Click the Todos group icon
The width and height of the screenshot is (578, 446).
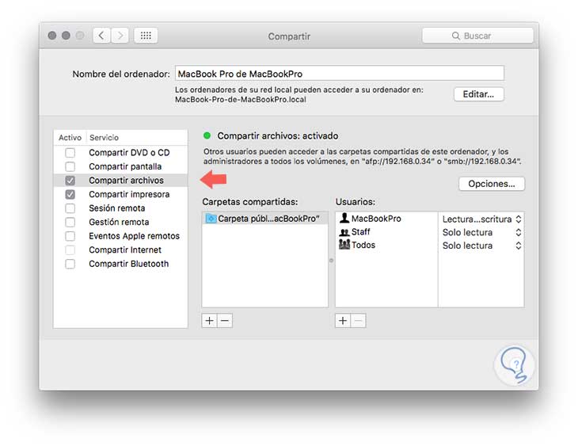pos(344,244)
